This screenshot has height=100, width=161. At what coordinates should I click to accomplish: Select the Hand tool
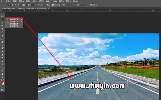(x=2, y=74)
